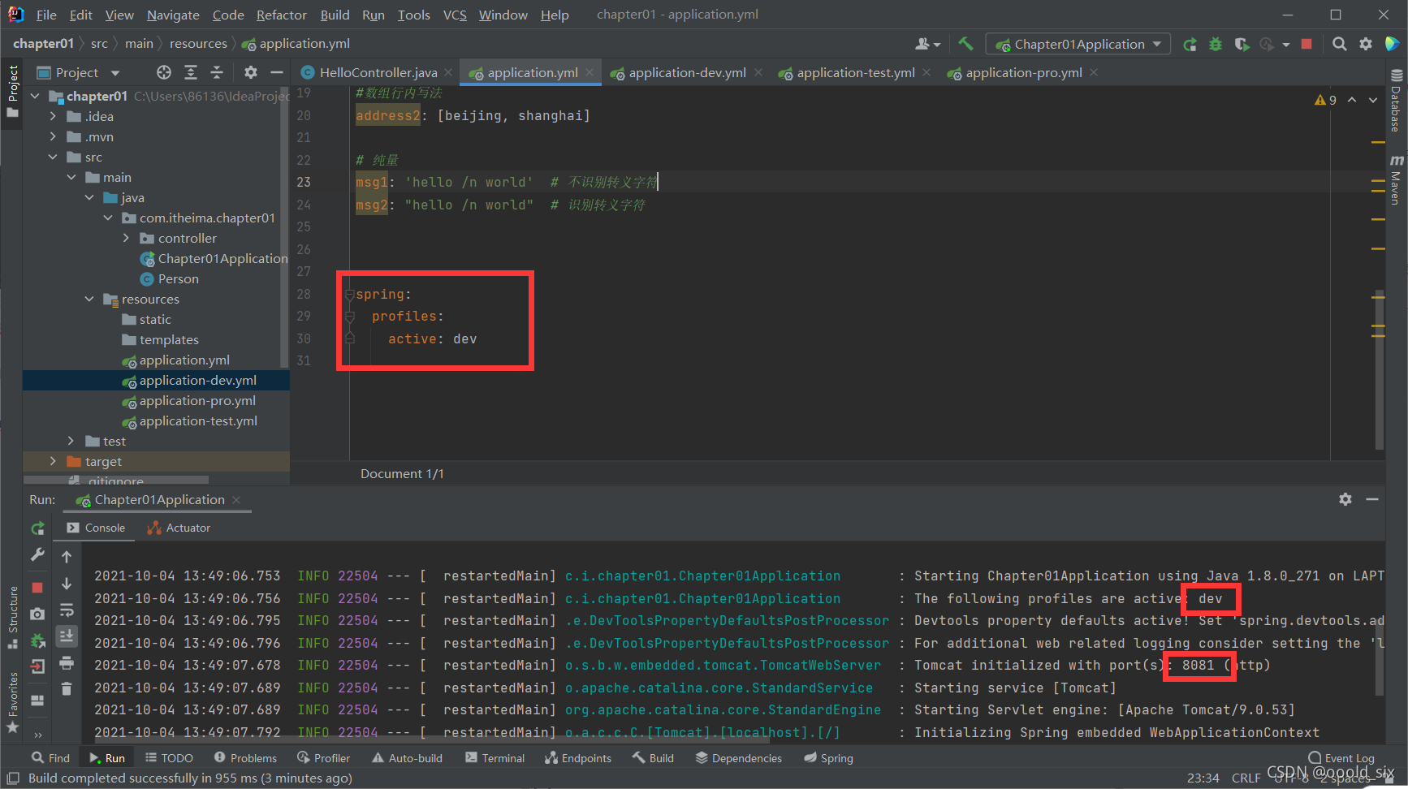
Task: Open Search Everywhere magnifier icon
Action: click(x=1340, y=44)
